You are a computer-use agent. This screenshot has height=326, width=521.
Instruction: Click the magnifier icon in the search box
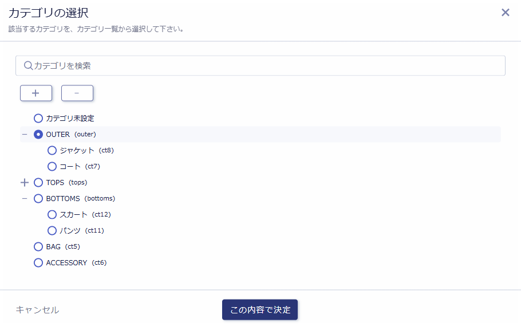28,66
